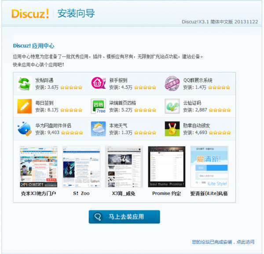This screenshot has height=254, width=264.
Task: Select the 华为网盘附件伴侣 blue icon
Action: coord(24,129)
